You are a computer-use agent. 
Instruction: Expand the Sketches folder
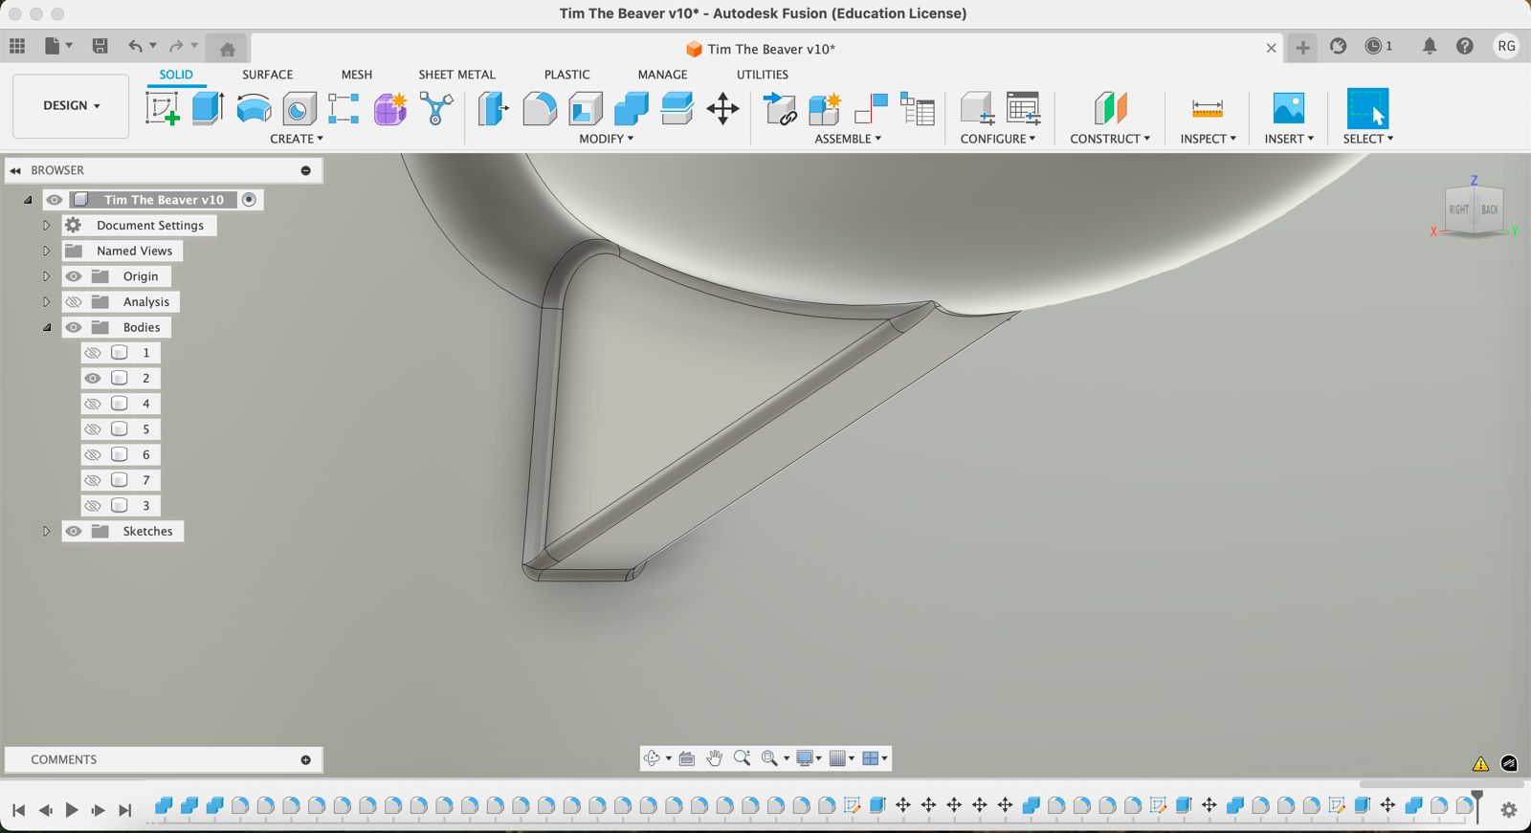(x=46, y=532)
